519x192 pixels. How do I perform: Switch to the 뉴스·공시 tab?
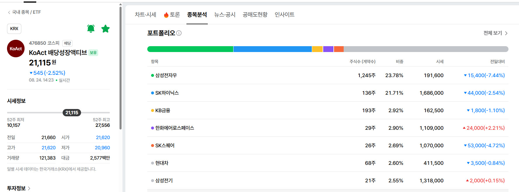225,15
